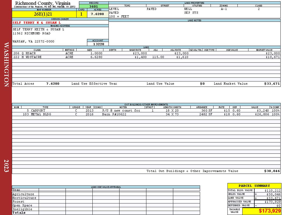Select the Horticulture row label
282x215 pixels.
coord(24,198)
